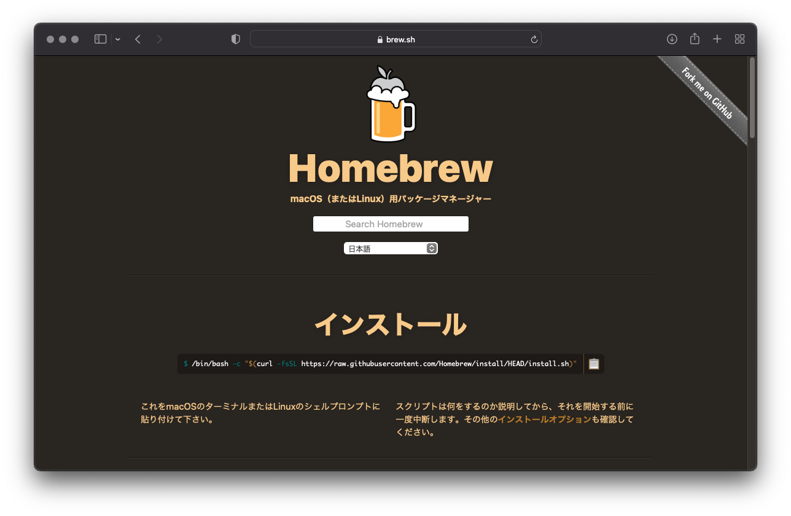791x516 pixels.
Task: Click the Search Homebrew field
Action: (391, 224)
